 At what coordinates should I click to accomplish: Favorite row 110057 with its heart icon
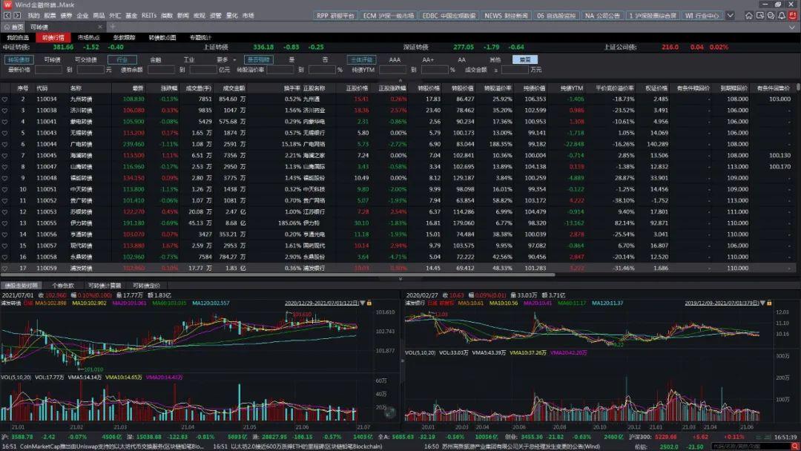click(4, 246)
